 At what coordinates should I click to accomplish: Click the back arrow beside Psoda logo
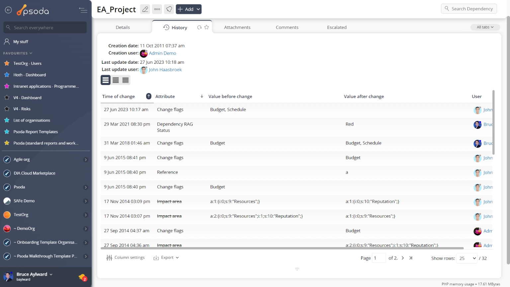tap(8, 10)
